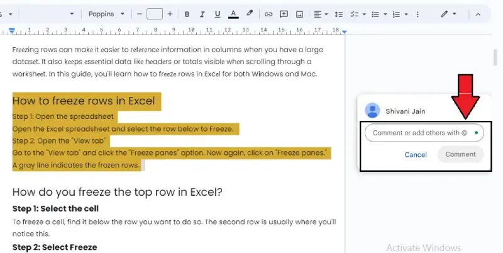Expand the alignment options arrow
503x253 pixels.
click(x=326, y=14)
